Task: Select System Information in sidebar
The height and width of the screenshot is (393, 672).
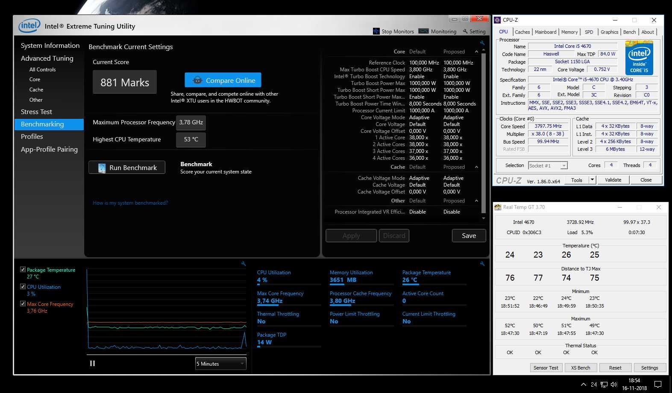Action: pyautogui.click(x=50, y=45)
